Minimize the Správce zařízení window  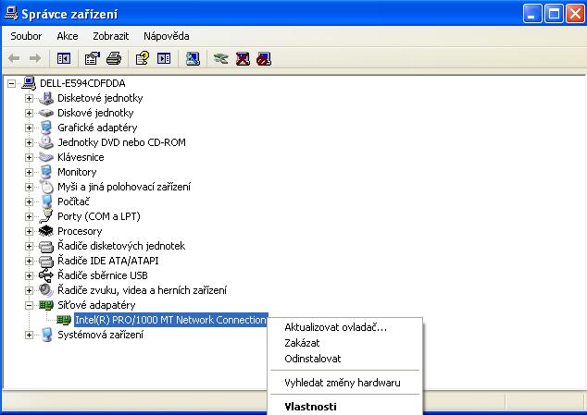(532, 14)
